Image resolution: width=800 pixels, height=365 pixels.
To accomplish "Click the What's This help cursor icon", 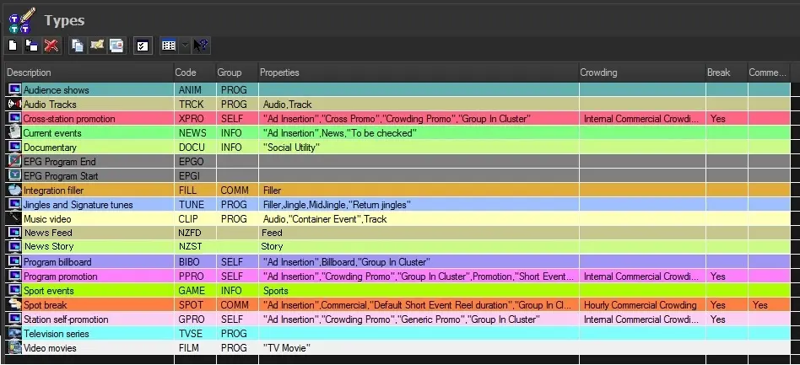I will coord(202,46).
